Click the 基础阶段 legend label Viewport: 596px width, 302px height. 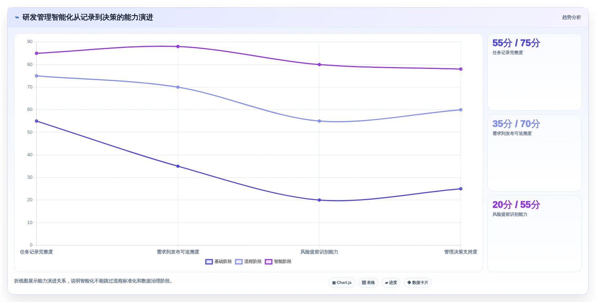tap(223, 262)
